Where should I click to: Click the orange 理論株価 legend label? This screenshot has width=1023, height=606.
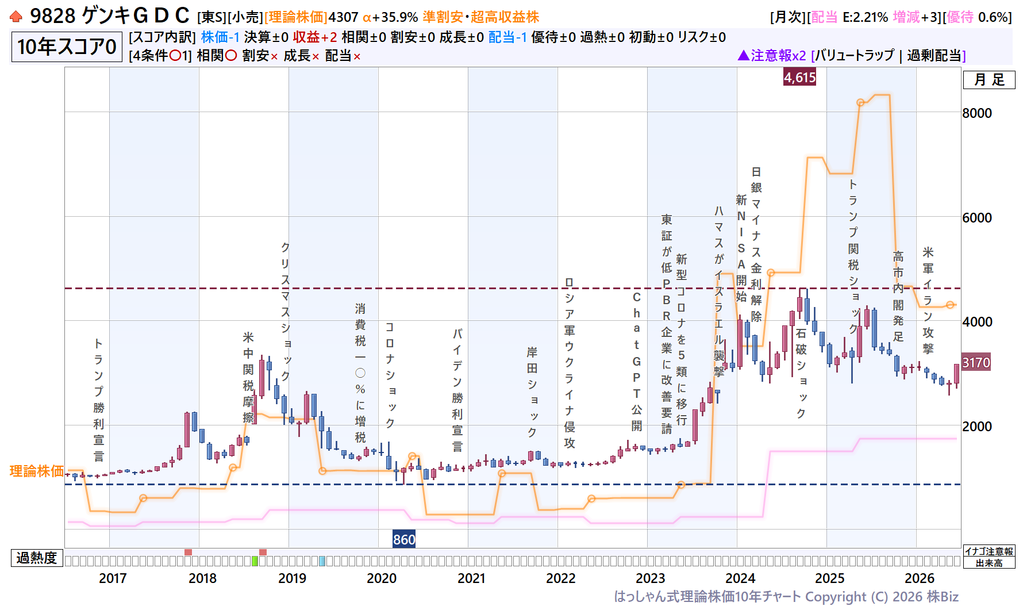[x=37, y=471]
